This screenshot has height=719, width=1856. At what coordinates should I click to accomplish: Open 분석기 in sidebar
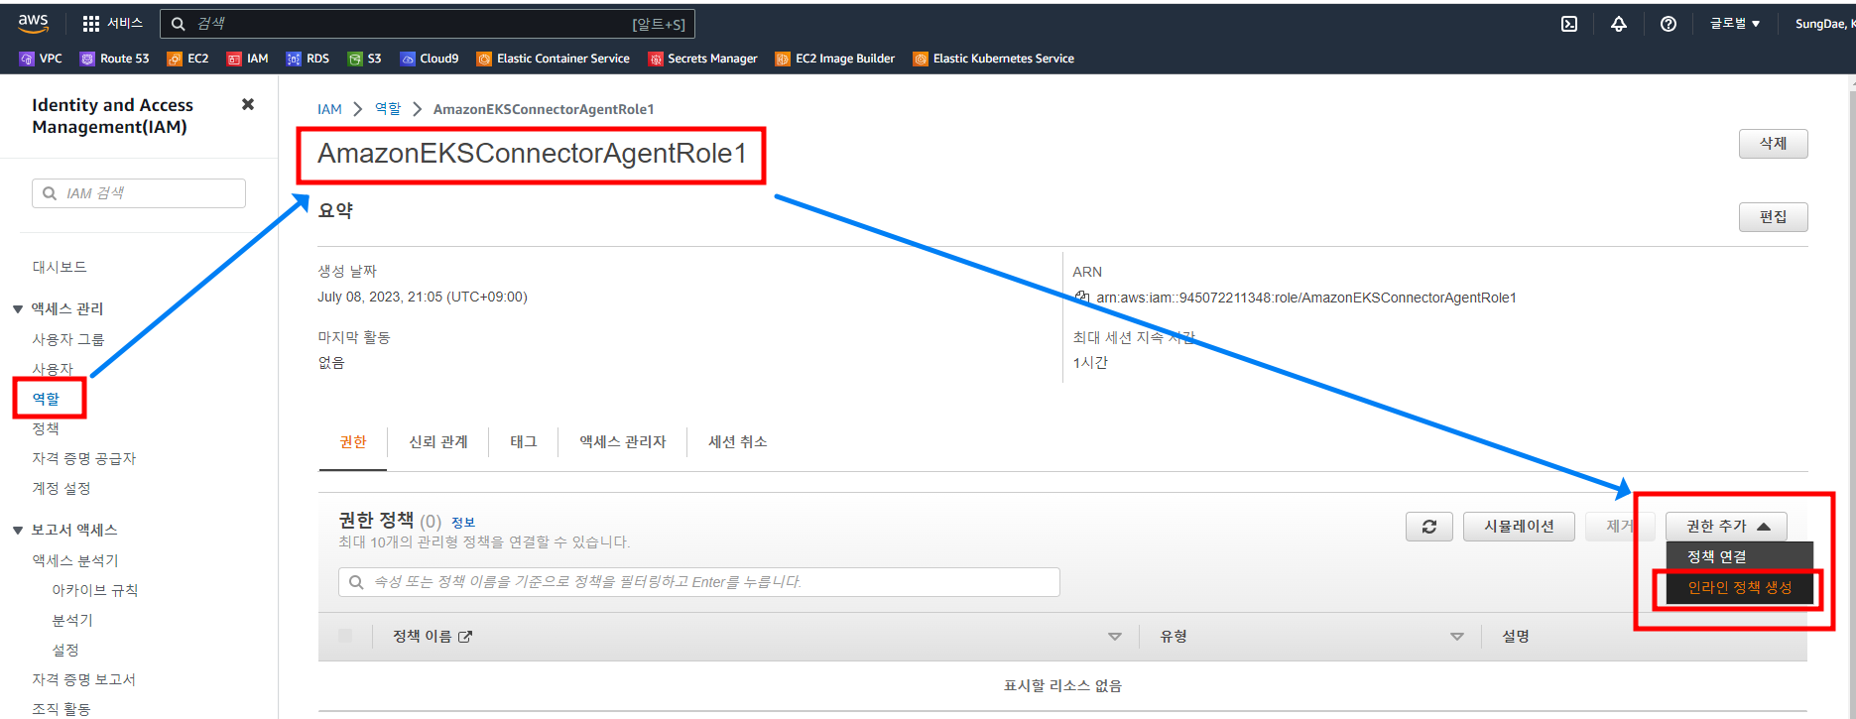pos(72,620)
